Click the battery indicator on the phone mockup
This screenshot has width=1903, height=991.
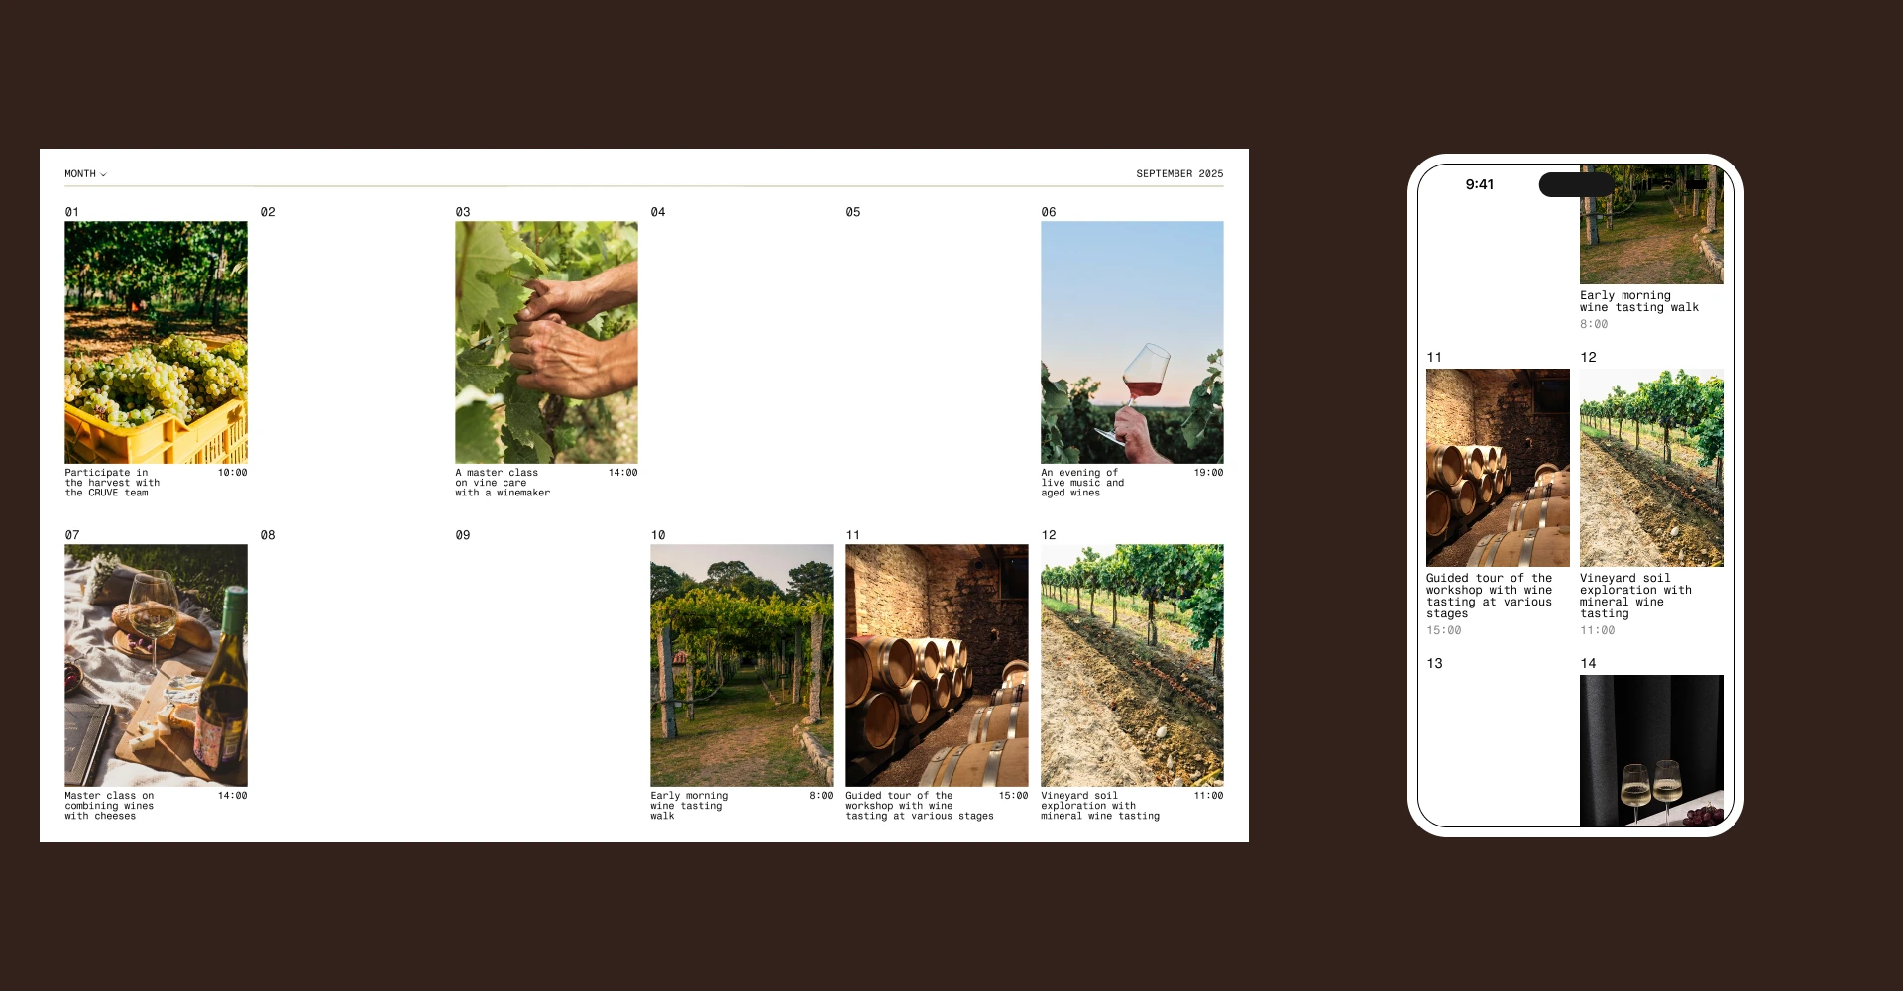coord(1697,184)
